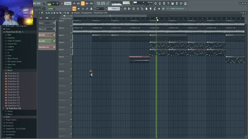Start playback with the play button
This screenshot has width=248, height=139.
(53, 3)
